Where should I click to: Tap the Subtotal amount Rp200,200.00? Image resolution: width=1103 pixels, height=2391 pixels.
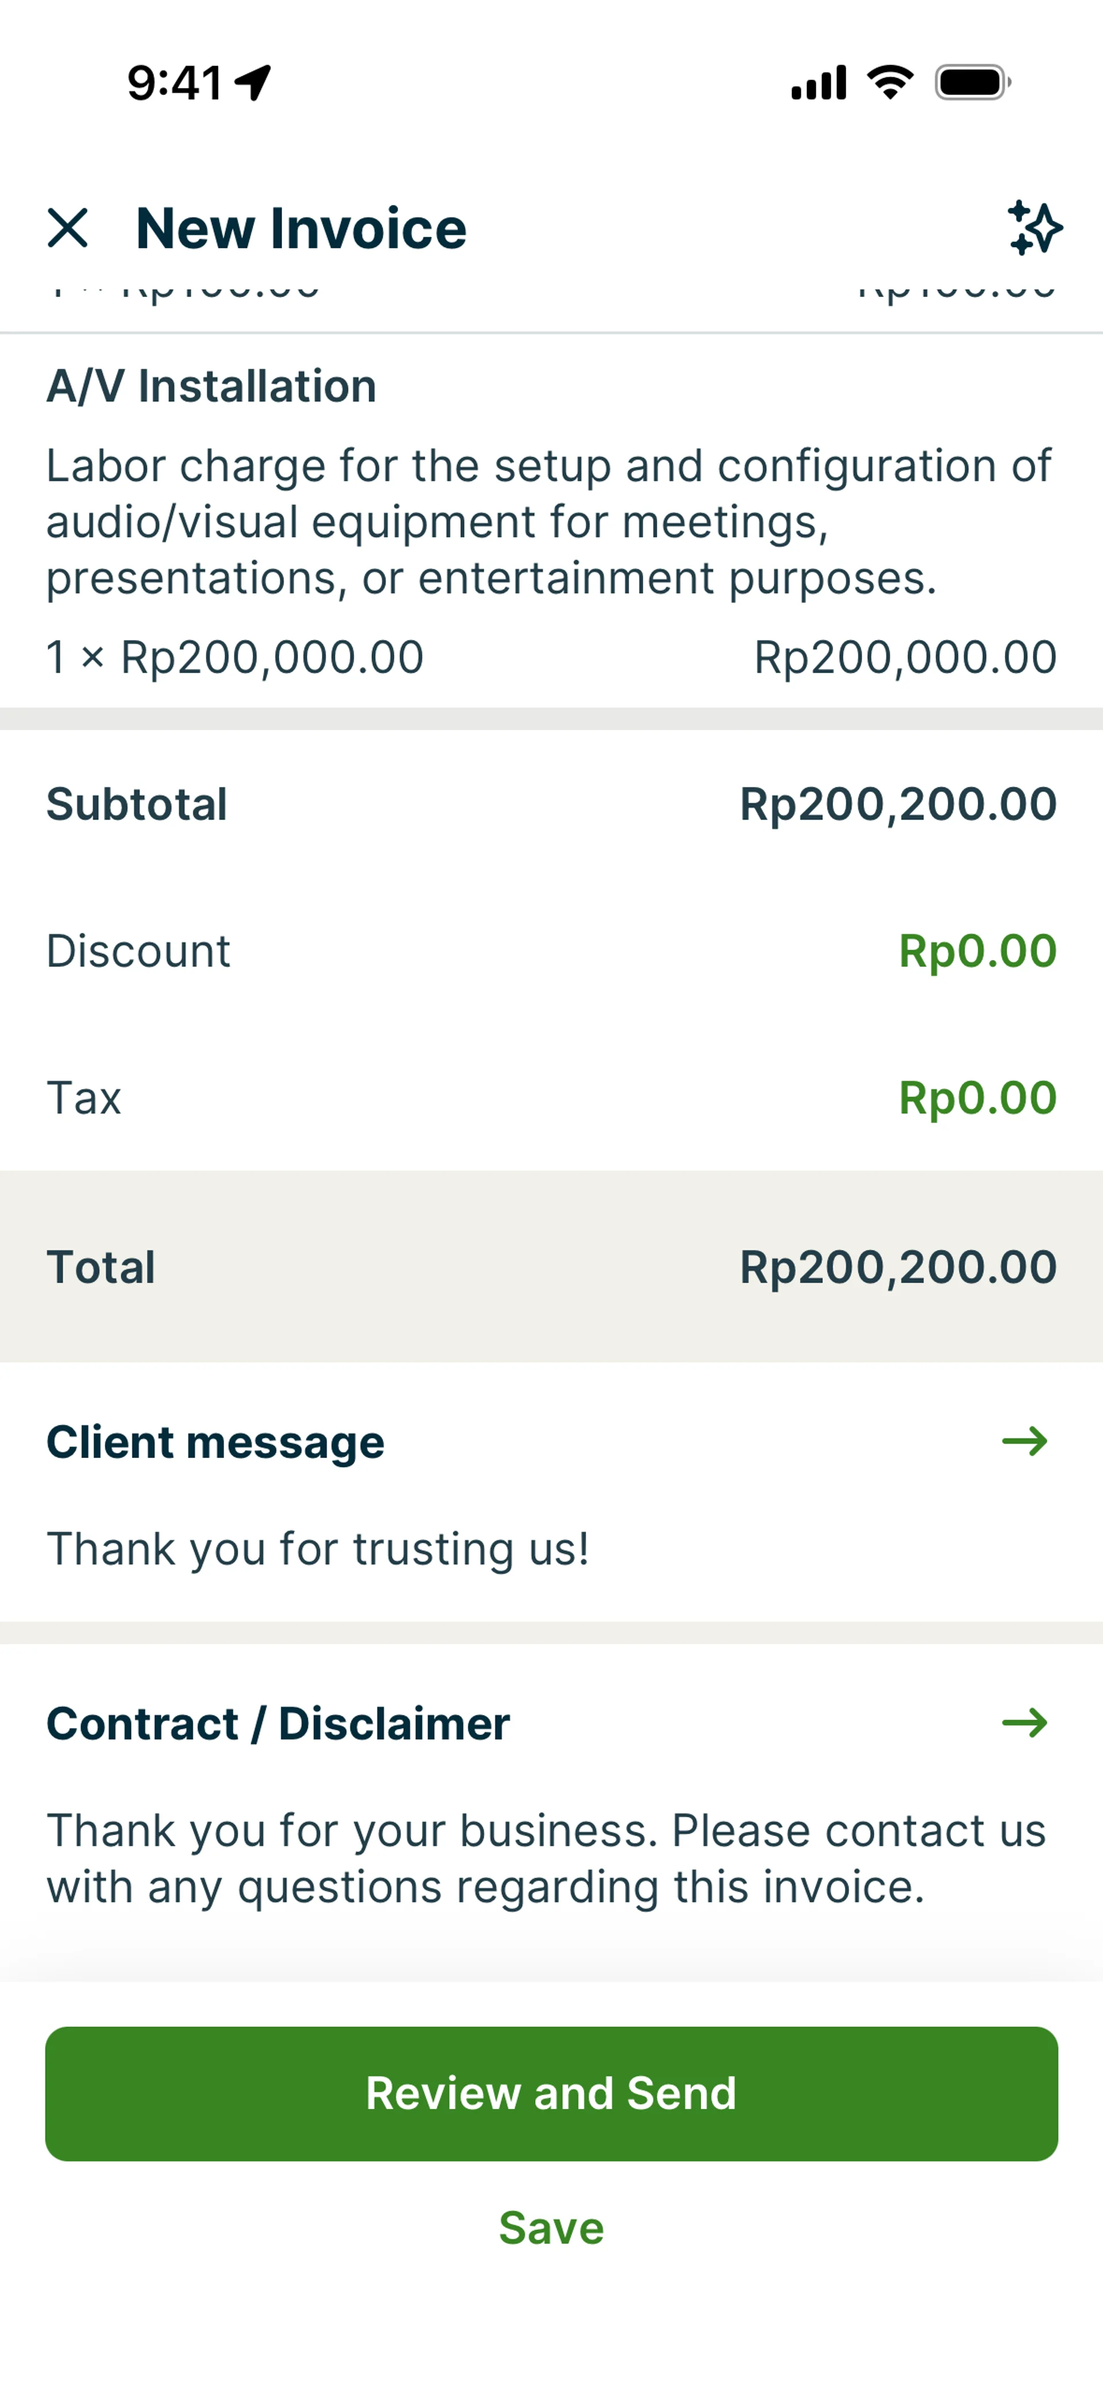tap(898, 804)
